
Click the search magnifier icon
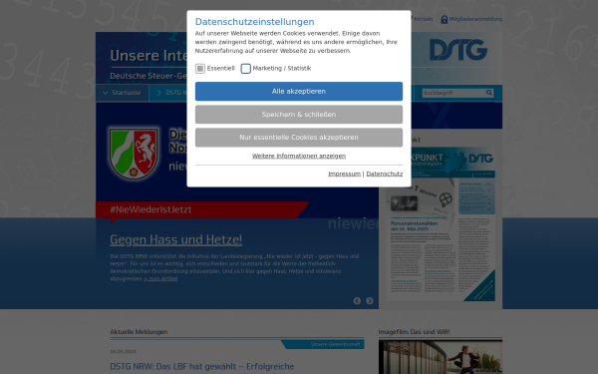tap(489, 93)
